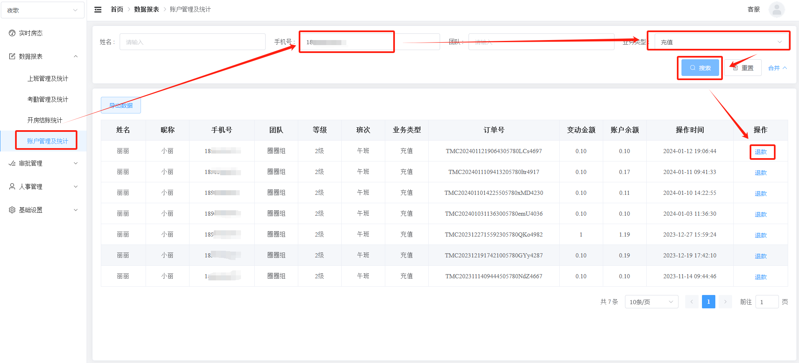
Task: Click the 数据报表 breadcrumb
Action: pyautogui.click(x=146, y=9)
